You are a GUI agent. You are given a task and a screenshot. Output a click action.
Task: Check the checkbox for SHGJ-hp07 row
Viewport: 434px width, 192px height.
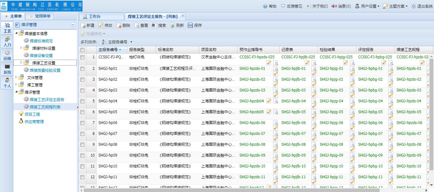82,134
